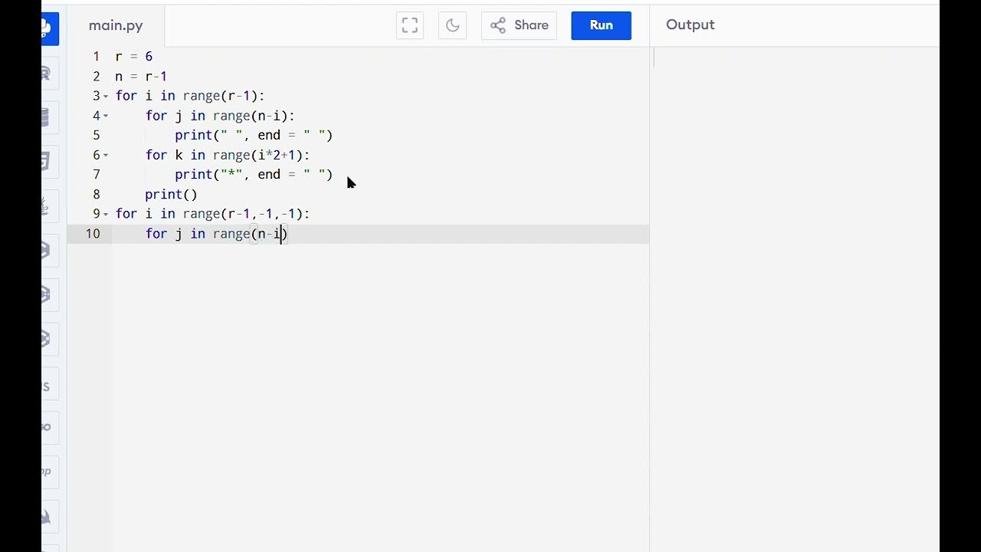
Task: Open the HTML5 editor icon
Action: pyautogui.click(x=48, y=162)
